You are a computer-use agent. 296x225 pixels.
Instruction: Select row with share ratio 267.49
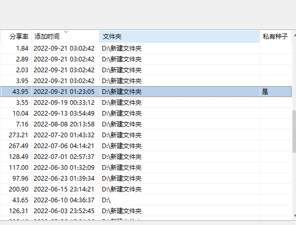(x=146, y=146)
